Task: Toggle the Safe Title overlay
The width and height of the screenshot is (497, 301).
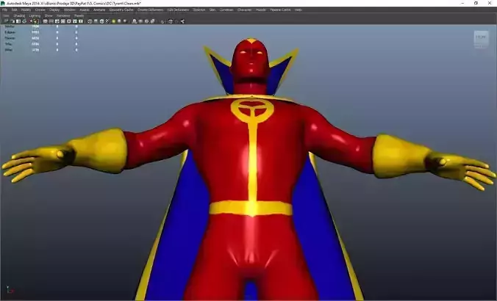Action: tap(81, 21)
